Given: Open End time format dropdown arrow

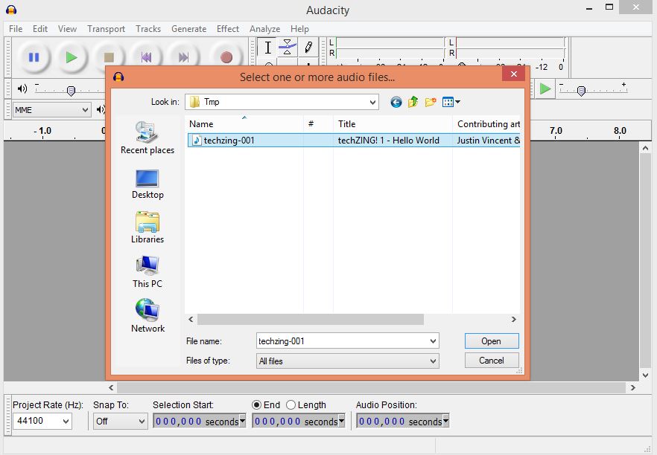Looking at the screenshot, I should pyautogui.click(x=341, y=420).
